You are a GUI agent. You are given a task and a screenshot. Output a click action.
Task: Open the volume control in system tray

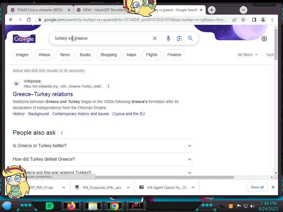[x=252, y=206]
